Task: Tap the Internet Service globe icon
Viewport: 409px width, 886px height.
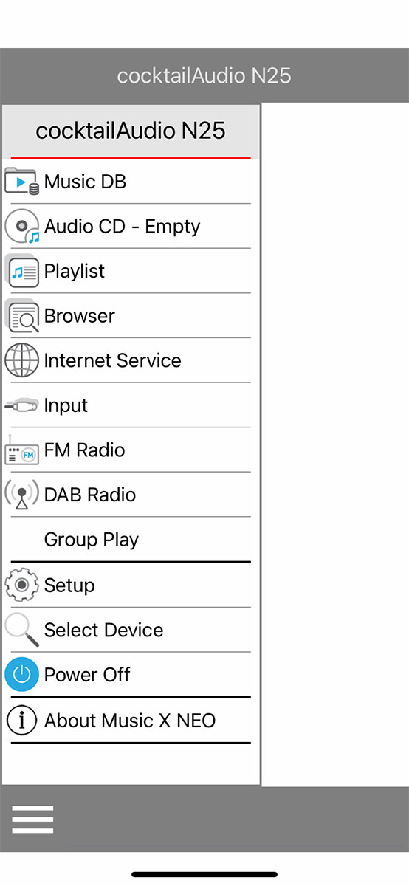Action: coord(21,361)
